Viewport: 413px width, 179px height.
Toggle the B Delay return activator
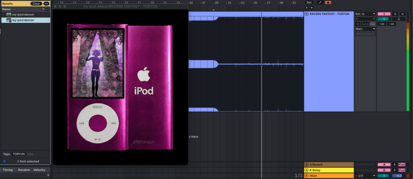click(x=384, y=170)
